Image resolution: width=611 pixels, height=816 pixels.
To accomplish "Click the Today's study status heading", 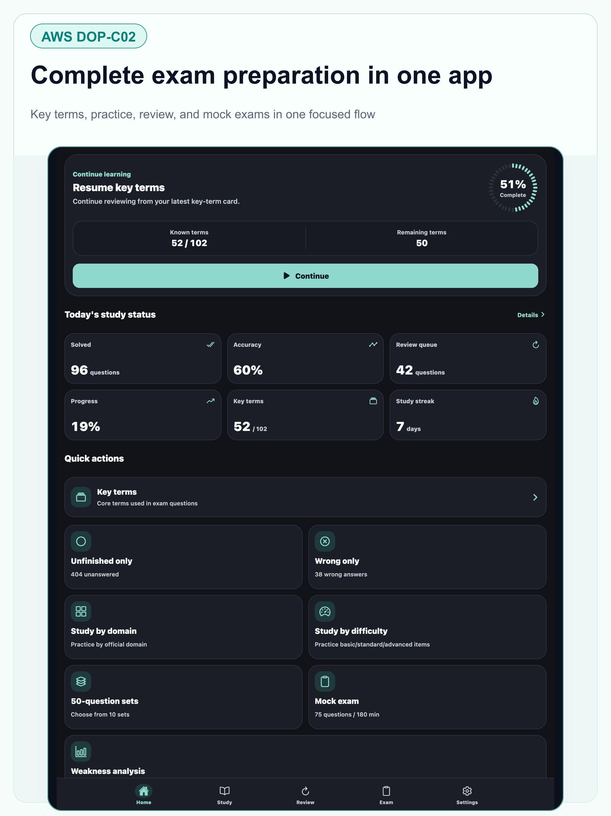I will click(110, 314).
